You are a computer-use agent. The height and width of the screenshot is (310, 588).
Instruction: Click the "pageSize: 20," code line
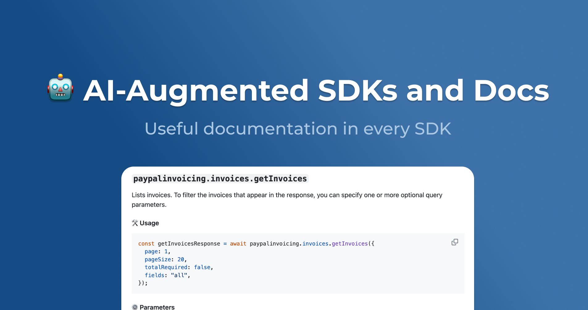tap(166, 259)
